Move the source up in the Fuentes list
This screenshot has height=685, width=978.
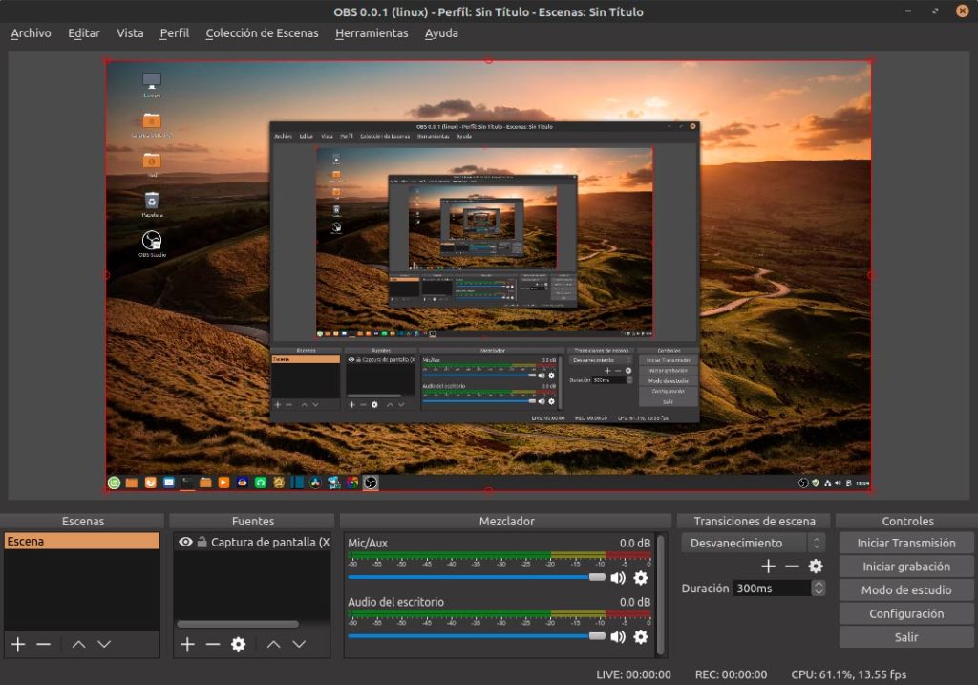coord(273,644)
